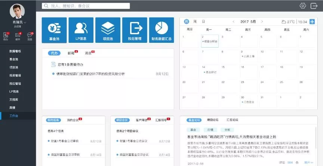This screenshot has height=166, width=323.
Task: Expand forum post with 展开
Action: (308, 162)
